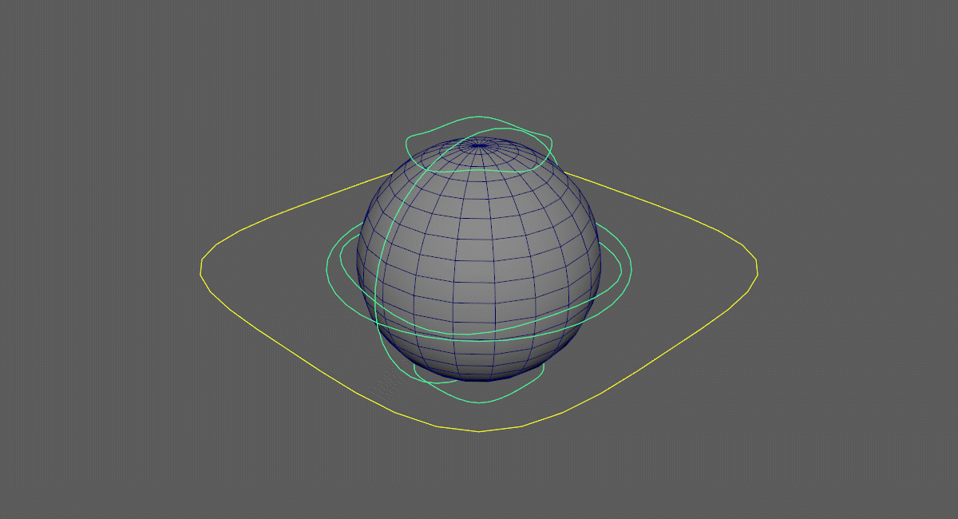Image resolution: width=958 pixels, height=519 pixels.
Task: Click the green curve above the sphere
Action: [x=479, y=116]
